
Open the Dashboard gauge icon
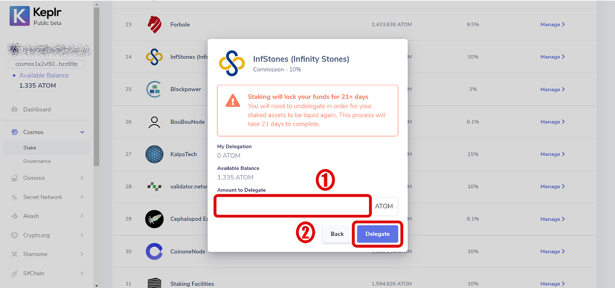(x=14, y=109)
